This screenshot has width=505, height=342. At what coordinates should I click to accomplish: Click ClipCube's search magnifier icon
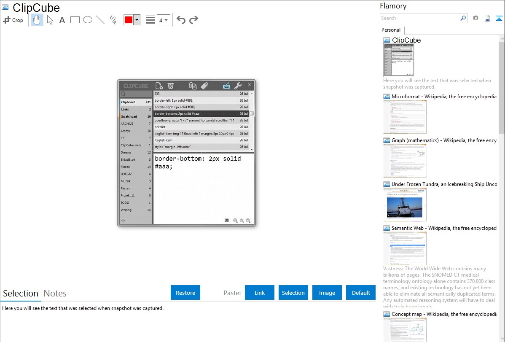(x=123, y=94)
